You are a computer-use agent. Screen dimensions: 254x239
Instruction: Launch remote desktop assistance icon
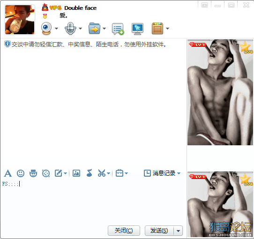pyautogui.click(x=137, y=29)
